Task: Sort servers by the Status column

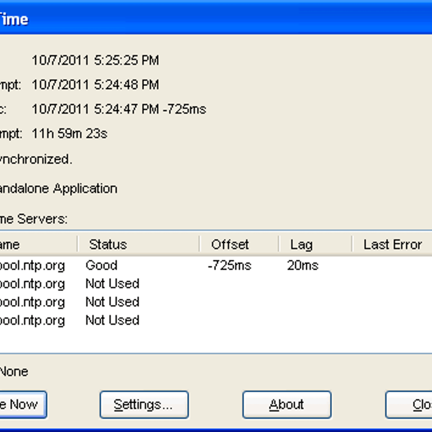Action: (107, 244)
